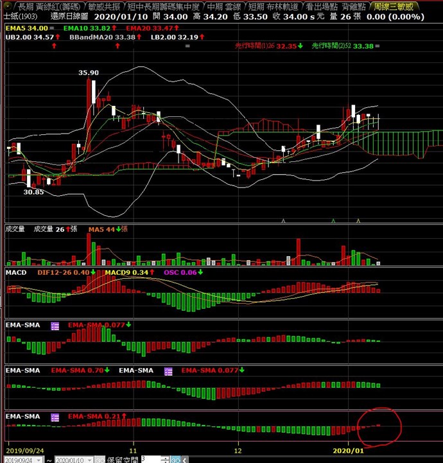
Task: Click the UB2.00 34.57 label
Action: click(30, 37)
